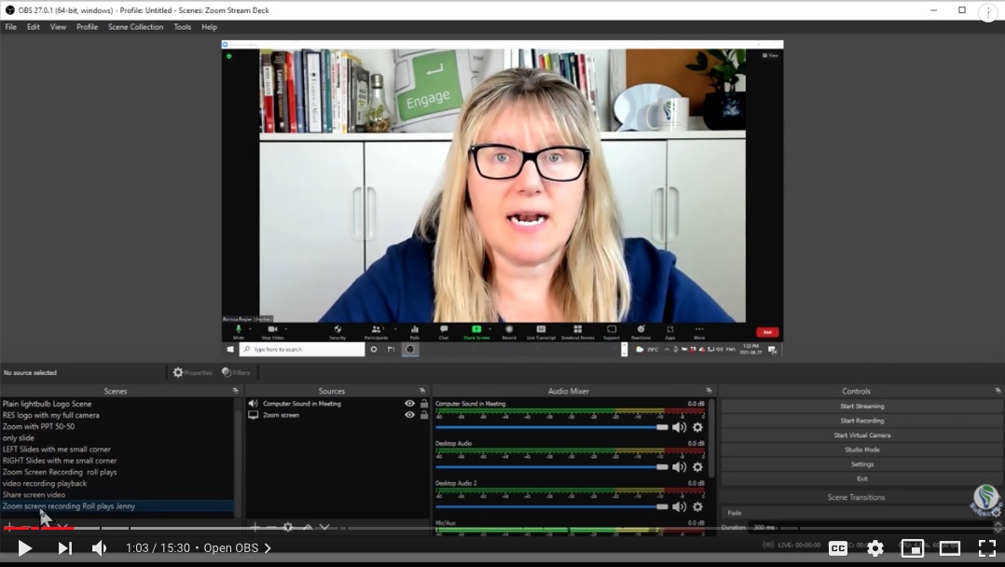This screenshot has width=1005, height=567.
Task: Move source down with arrow icon
Action: (324, 527)
